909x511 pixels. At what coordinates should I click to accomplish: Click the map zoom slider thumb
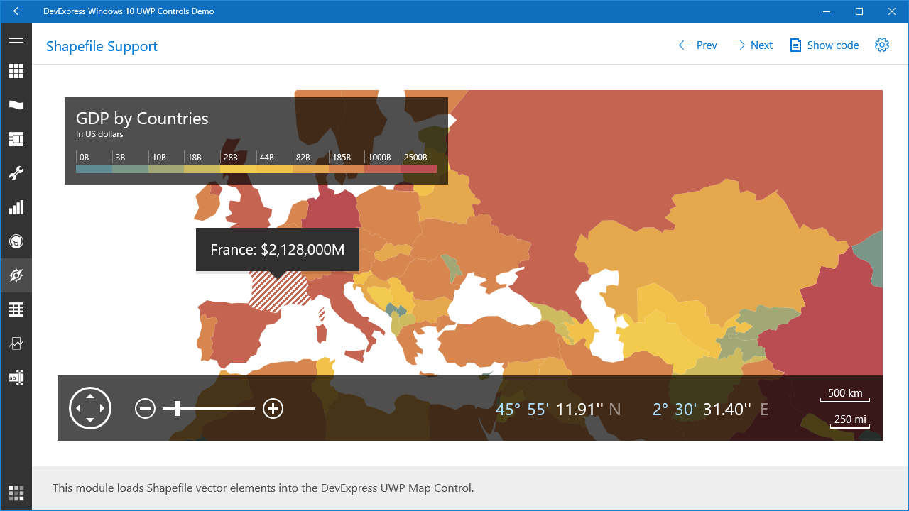pos(178,408)
